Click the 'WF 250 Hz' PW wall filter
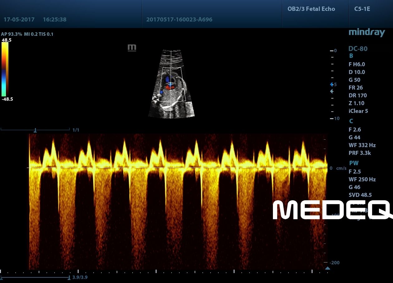The height and width of the screenshot is (283, 393). (362, 179)
